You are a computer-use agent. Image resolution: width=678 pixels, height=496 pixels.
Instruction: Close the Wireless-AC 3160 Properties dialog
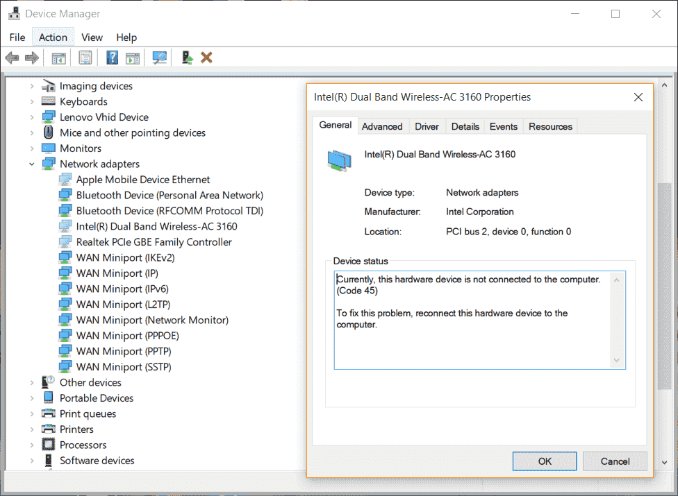tap(638, 97)
